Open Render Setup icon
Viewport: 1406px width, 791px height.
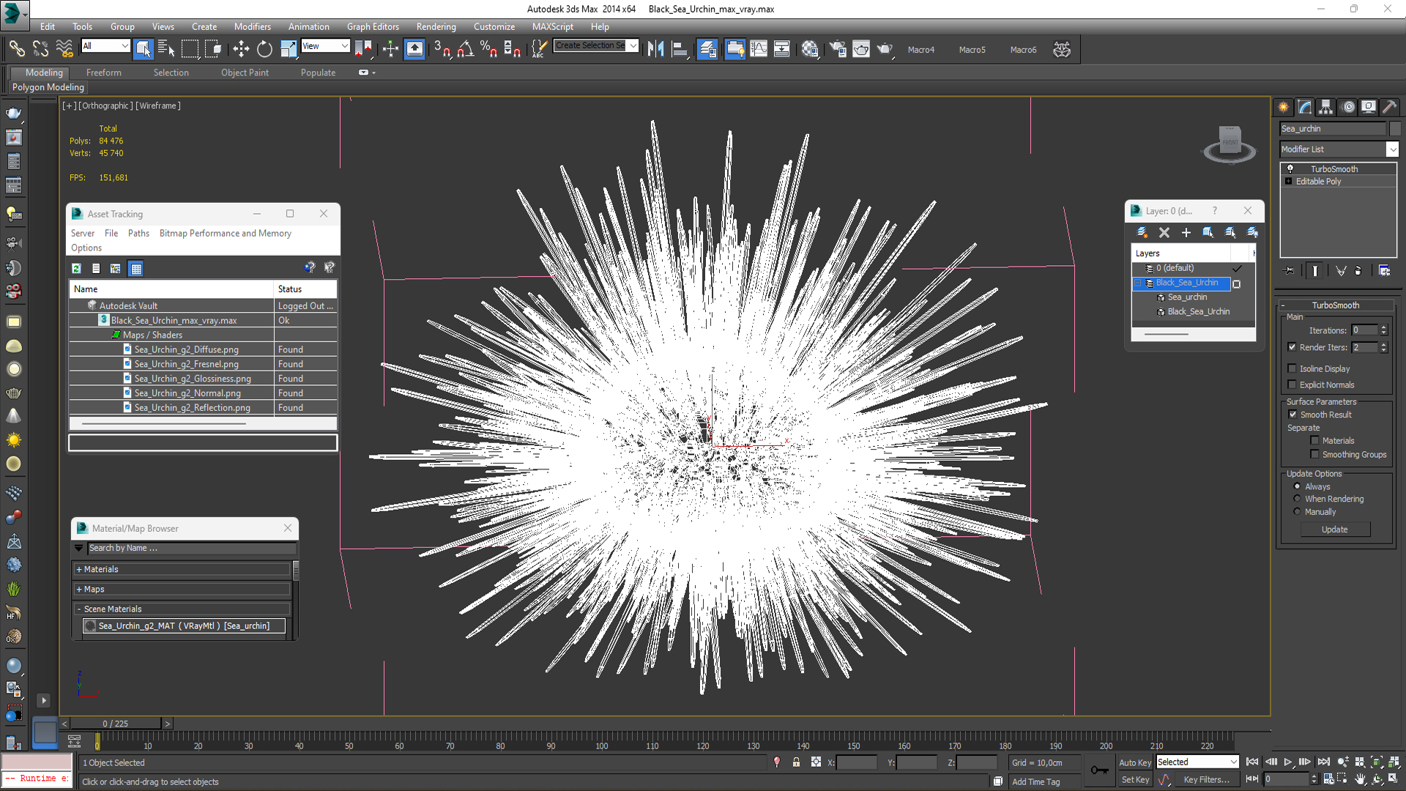(x=837, y=49)
